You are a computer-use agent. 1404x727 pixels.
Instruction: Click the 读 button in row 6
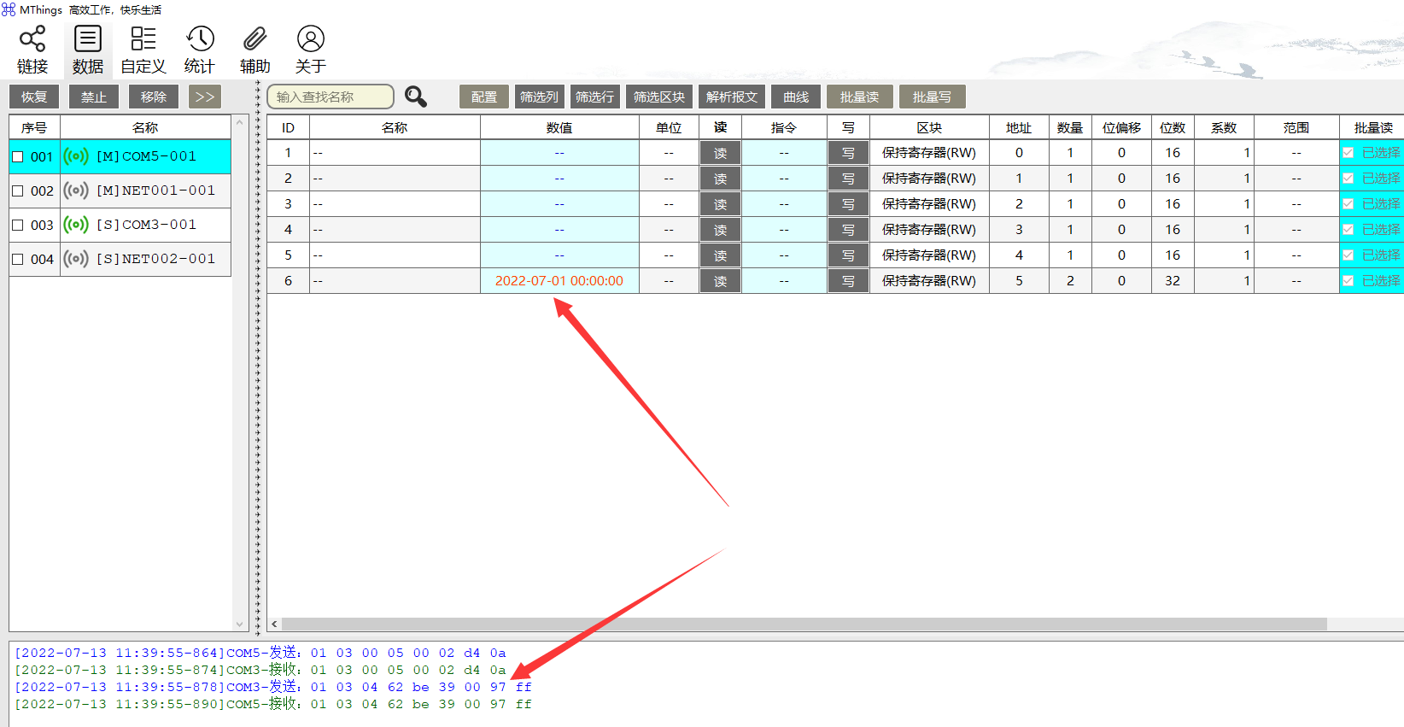point(720,281)
